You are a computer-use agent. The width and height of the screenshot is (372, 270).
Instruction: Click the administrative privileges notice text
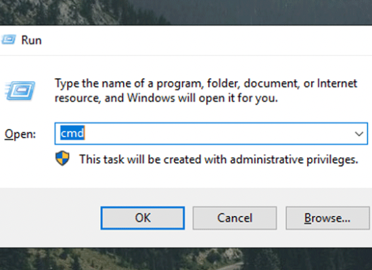(x=218, y=159)
